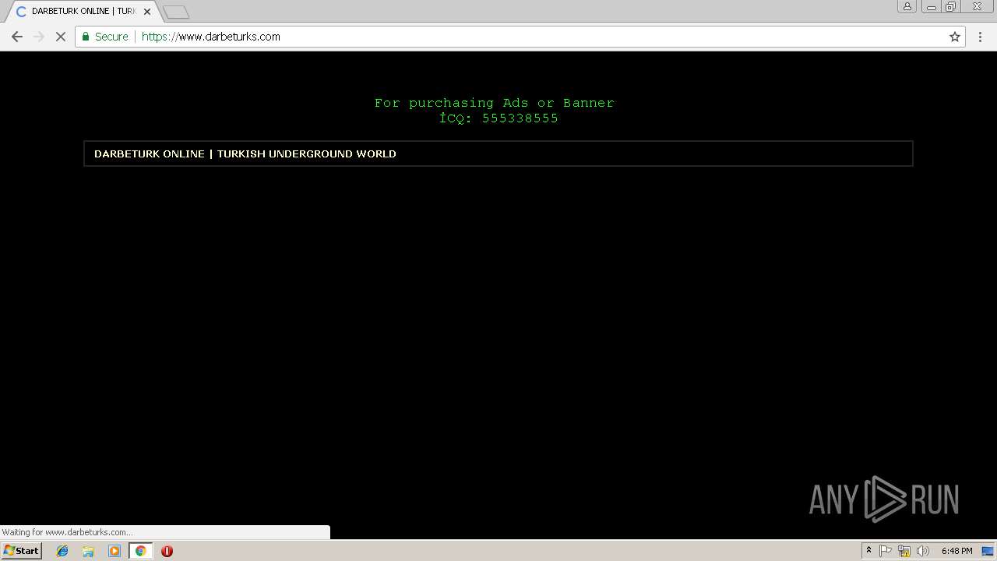Screen dimensions: 997x561
Task: Bookmark this page with the star icon
Action: 955,37
